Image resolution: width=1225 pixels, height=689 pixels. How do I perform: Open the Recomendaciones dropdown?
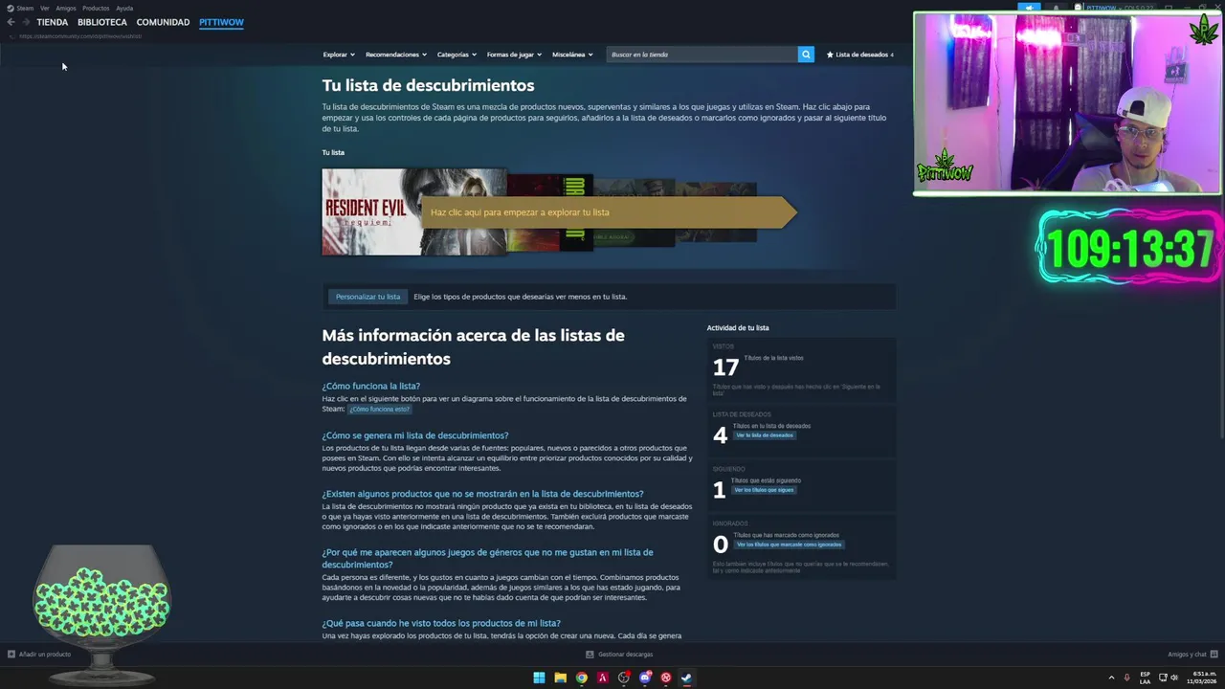coord(396,55)
